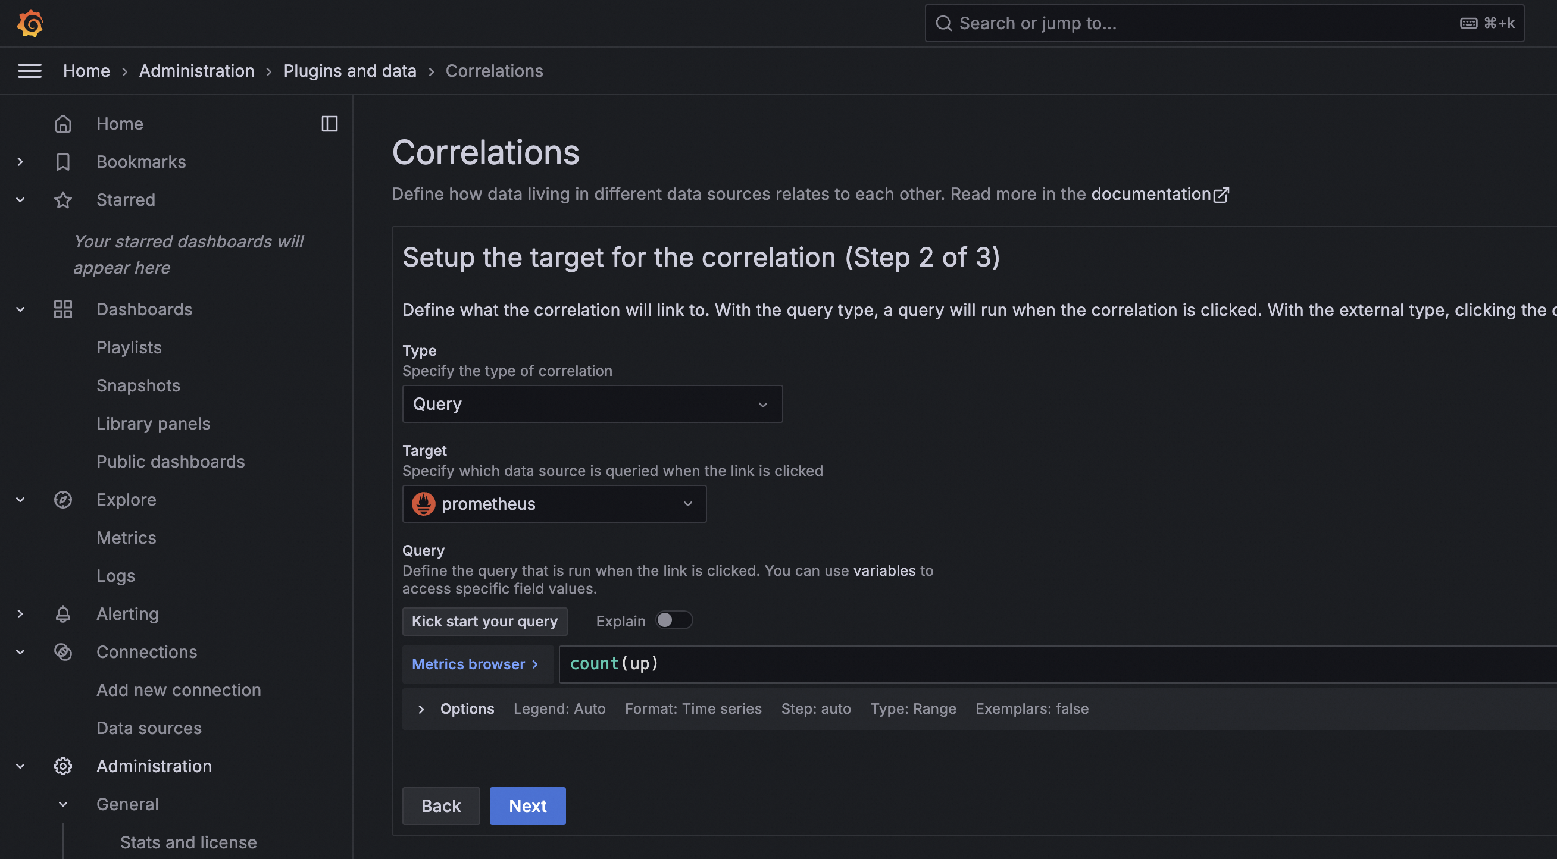Click the Alerting bell icon
Viewport: 1557px width, 859px height.
coord(63,614)
